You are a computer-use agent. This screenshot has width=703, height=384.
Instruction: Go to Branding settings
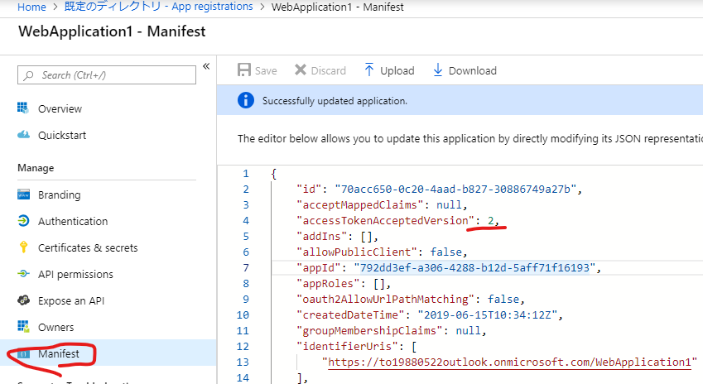(59, 195)
